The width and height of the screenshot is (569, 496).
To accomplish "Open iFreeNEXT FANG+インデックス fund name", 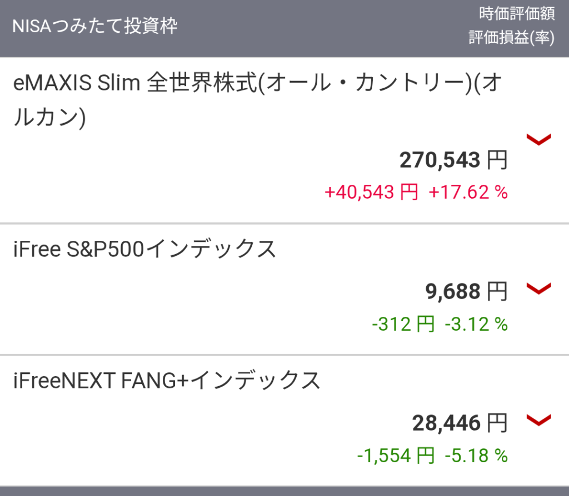I will click(167, 381).
